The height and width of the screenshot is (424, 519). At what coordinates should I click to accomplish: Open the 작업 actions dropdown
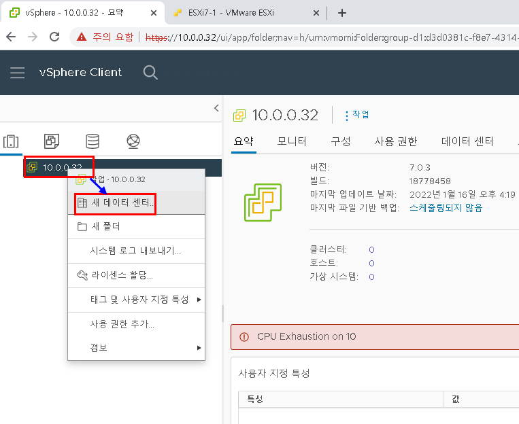[x=357, y=115]
